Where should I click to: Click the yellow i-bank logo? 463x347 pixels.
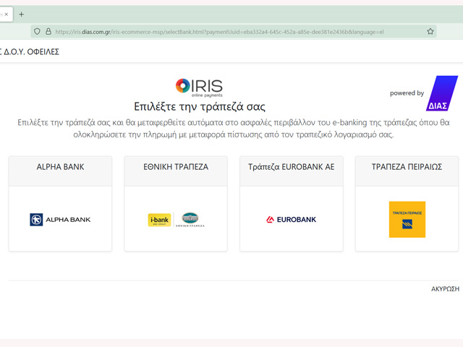tap(159, 219)
